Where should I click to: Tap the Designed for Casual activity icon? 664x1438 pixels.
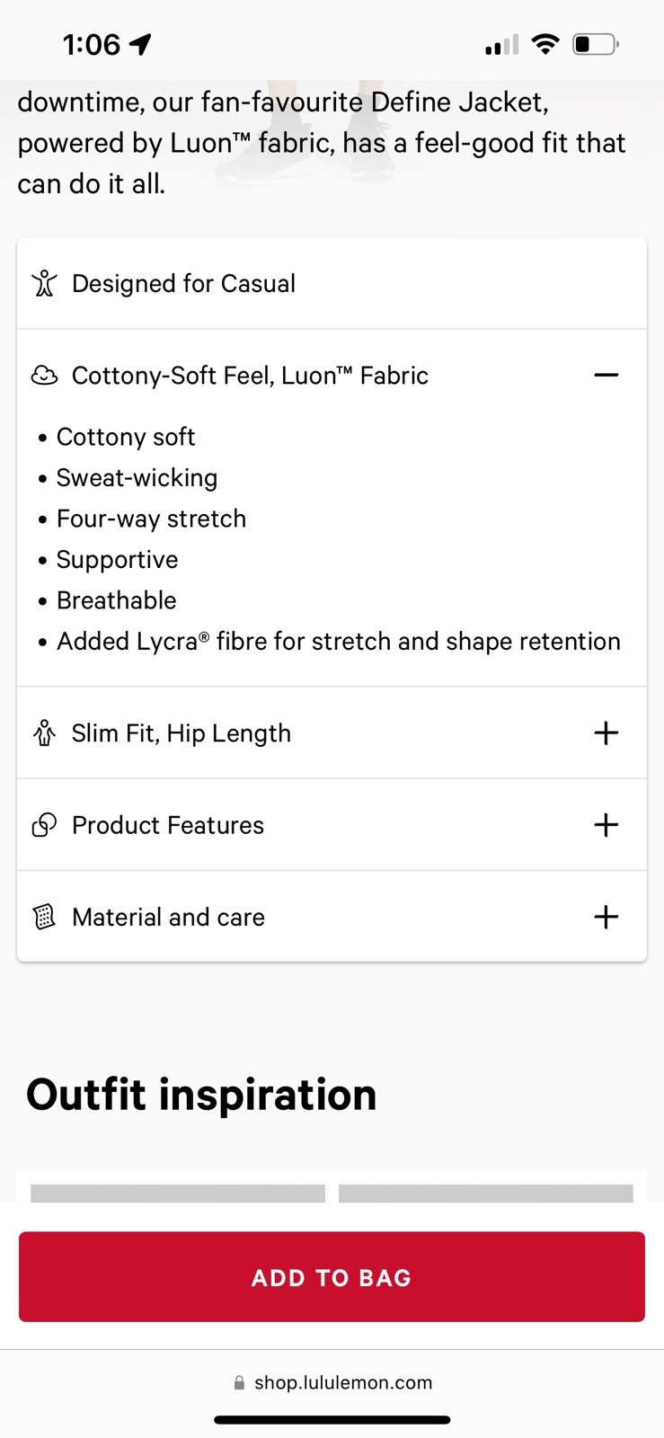(44, 284)
